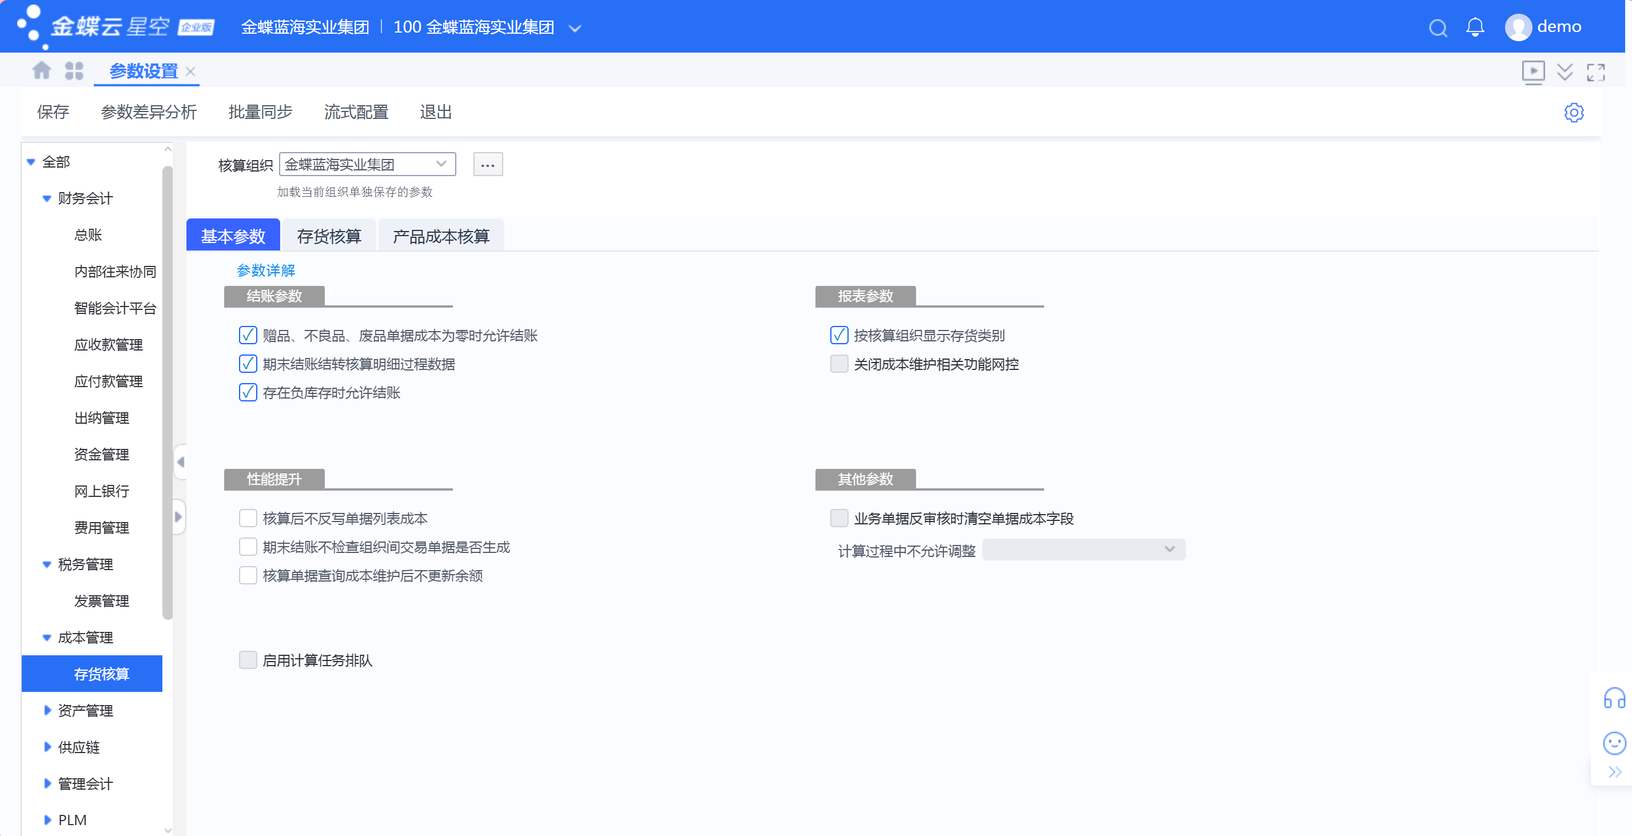Check 核算单据查询成本维护后不更新余额
The height and width of the screenshot is (836, 1632).
248,575
